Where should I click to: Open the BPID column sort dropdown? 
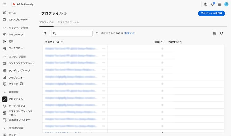coord(162,42)
